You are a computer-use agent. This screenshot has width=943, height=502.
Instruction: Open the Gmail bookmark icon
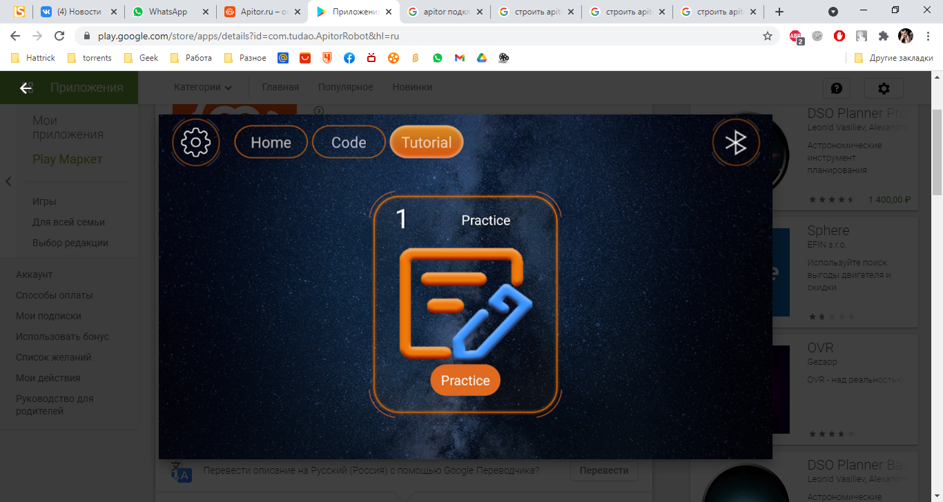pos(459,58)
